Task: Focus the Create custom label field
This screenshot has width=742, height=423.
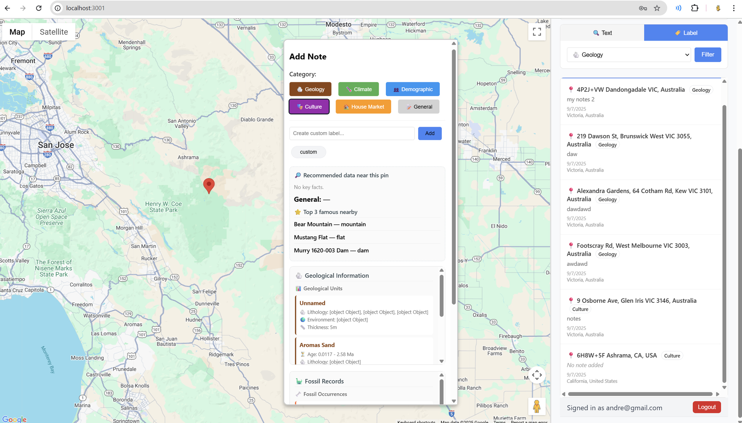Action: coord(352,133)
